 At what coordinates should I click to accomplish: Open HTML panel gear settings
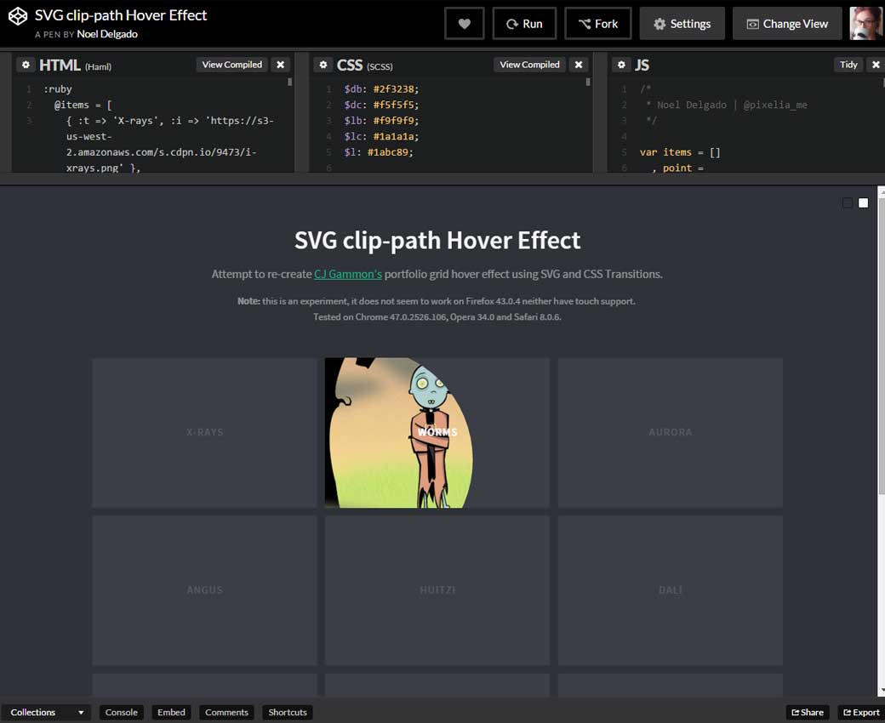[26, 65]
